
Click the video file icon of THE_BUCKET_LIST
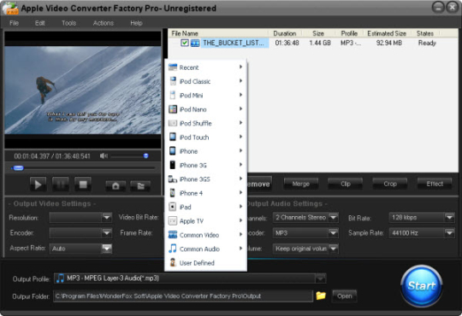click(195, 43)
